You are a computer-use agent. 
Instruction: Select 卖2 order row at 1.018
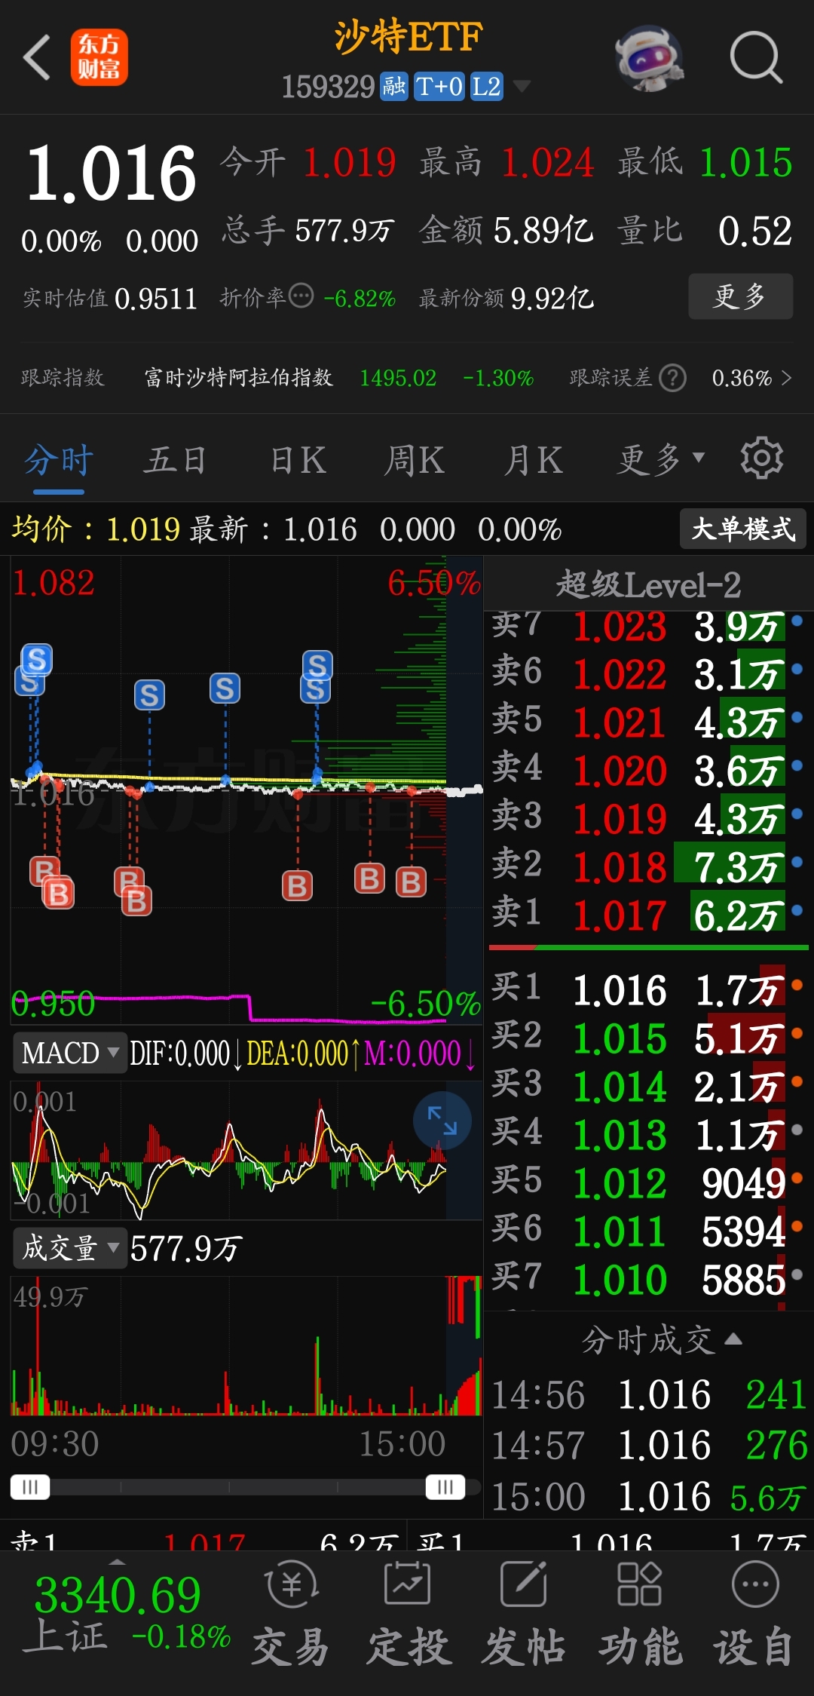(647, 866)
